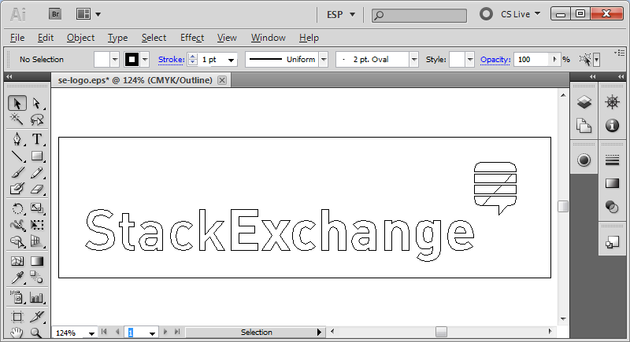
Task: Select the Pen tool
Action: pos(17,139)
